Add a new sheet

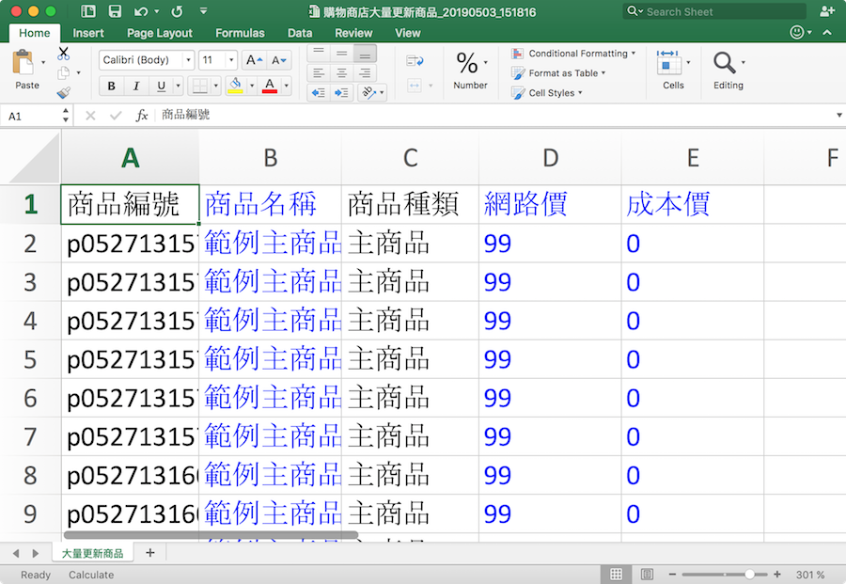click(x=150, y=553)
